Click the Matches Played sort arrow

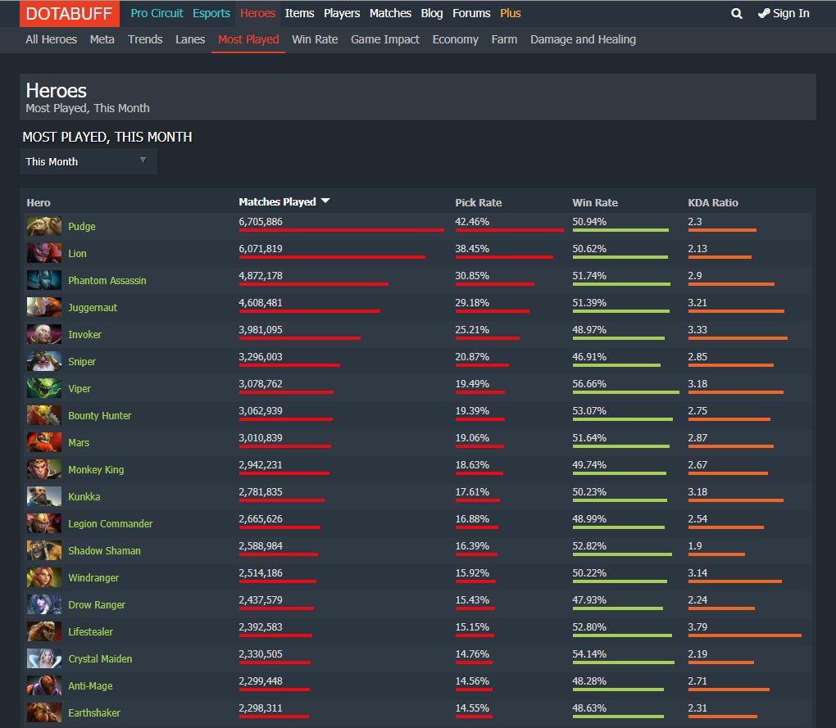325,201
